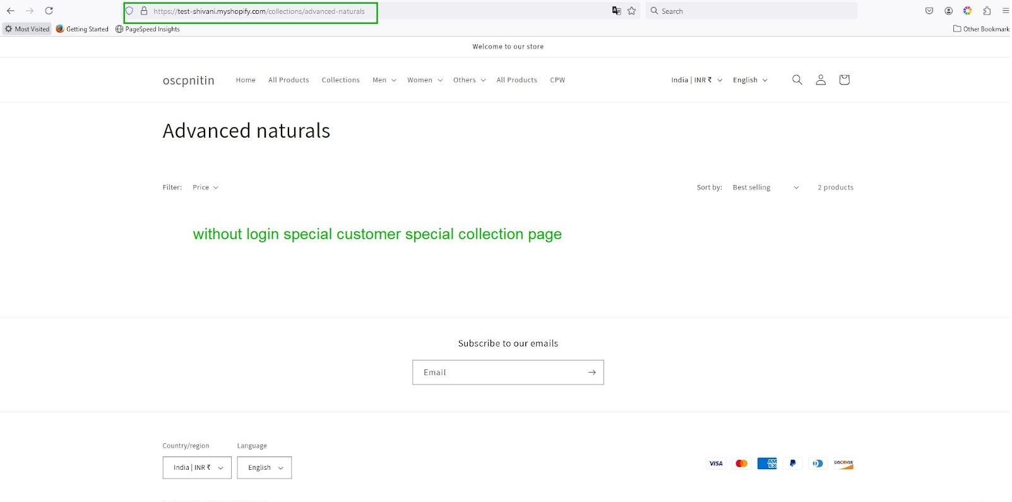1012x502 pixels.
Task: Expand the Price filter dropdown
Action: pyautogui.click(x=205, y=188)
